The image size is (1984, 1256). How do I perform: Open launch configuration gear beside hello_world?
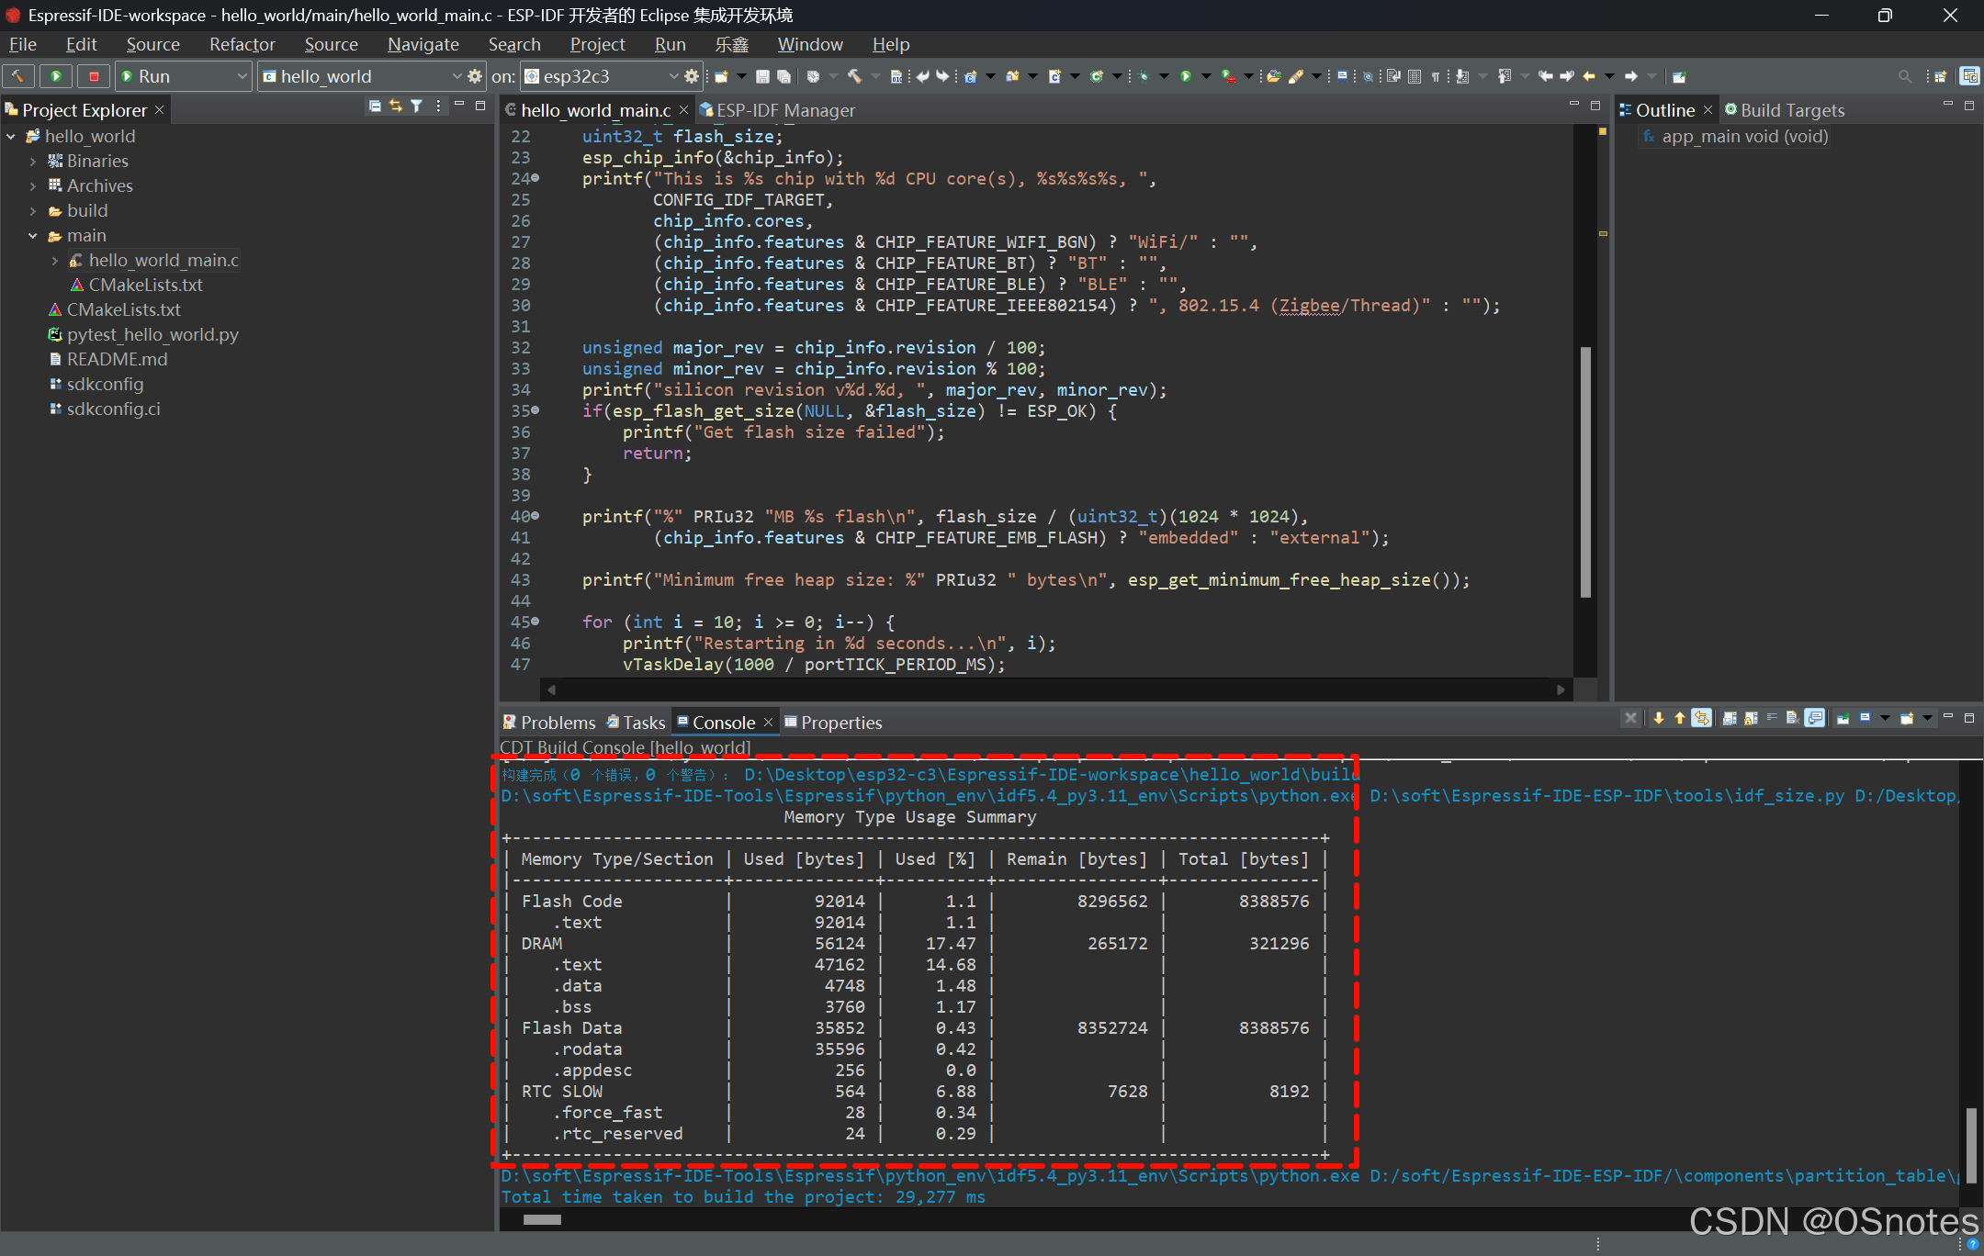(x=475, y=76)
